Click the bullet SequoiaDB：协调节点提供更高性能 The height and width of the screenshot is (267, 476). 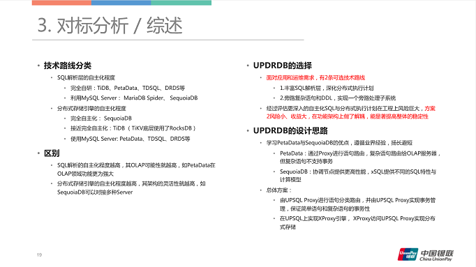tap(358, 176)
